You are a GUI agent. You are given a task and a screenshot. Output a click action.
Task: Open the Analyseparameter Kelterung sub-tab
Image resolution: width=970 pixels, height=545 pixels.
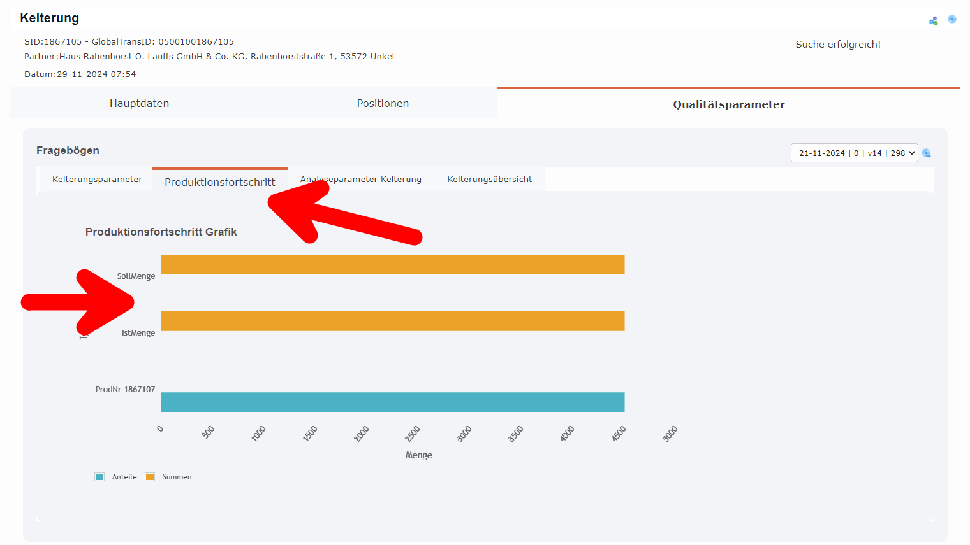[x=360, y=179]
